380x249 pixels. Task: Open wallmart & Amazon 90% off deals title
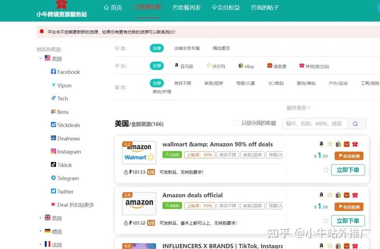(217, 145)
